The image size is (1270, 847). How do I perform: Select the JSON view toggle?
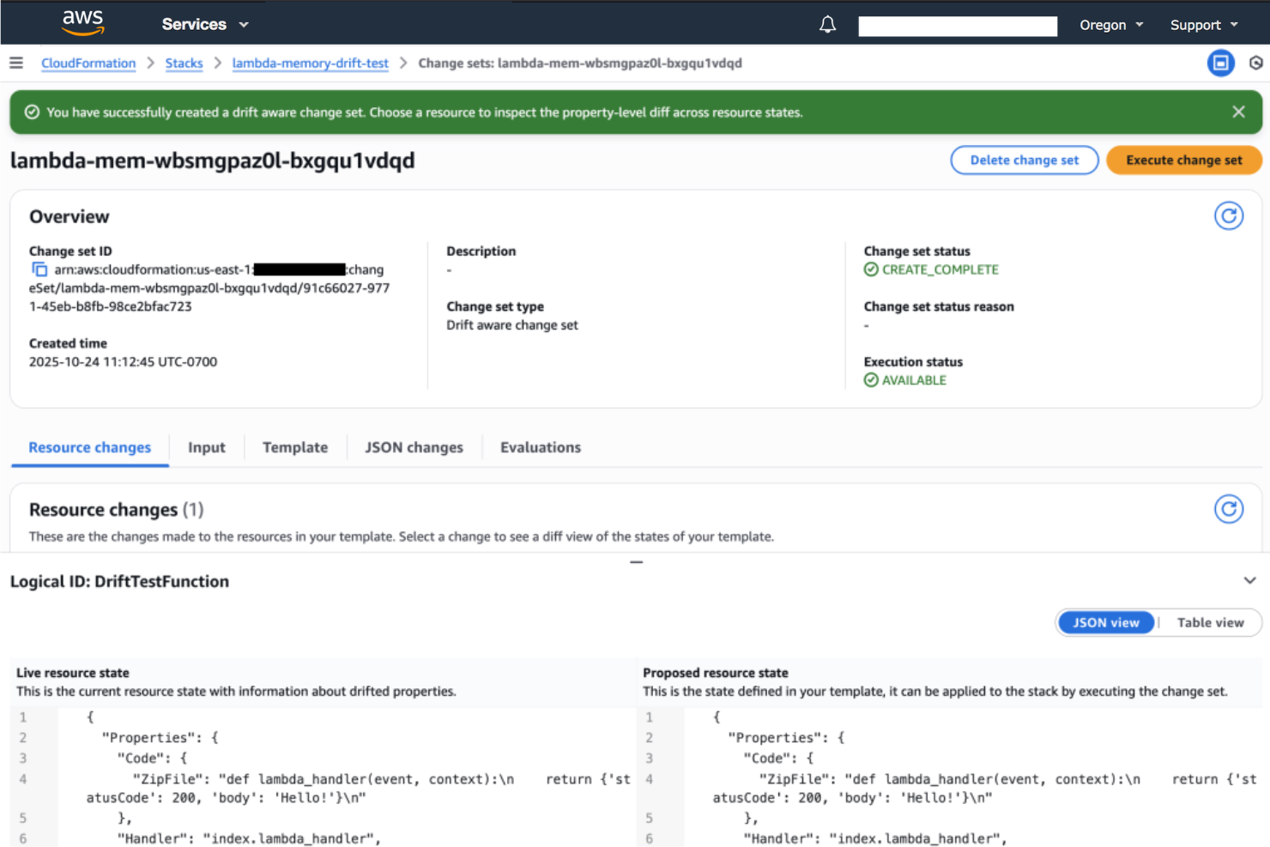(x=1106, y=622)
